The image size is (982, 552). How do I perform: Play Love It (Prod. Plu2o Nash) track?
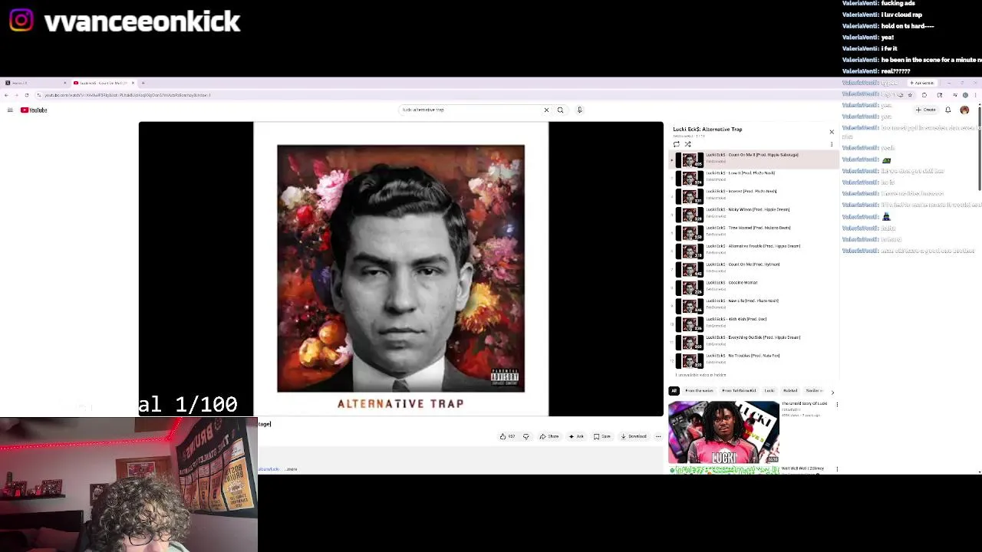754,178
